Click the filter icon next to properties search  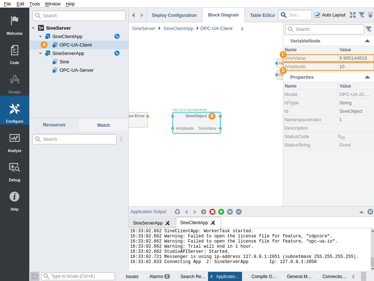369,29
